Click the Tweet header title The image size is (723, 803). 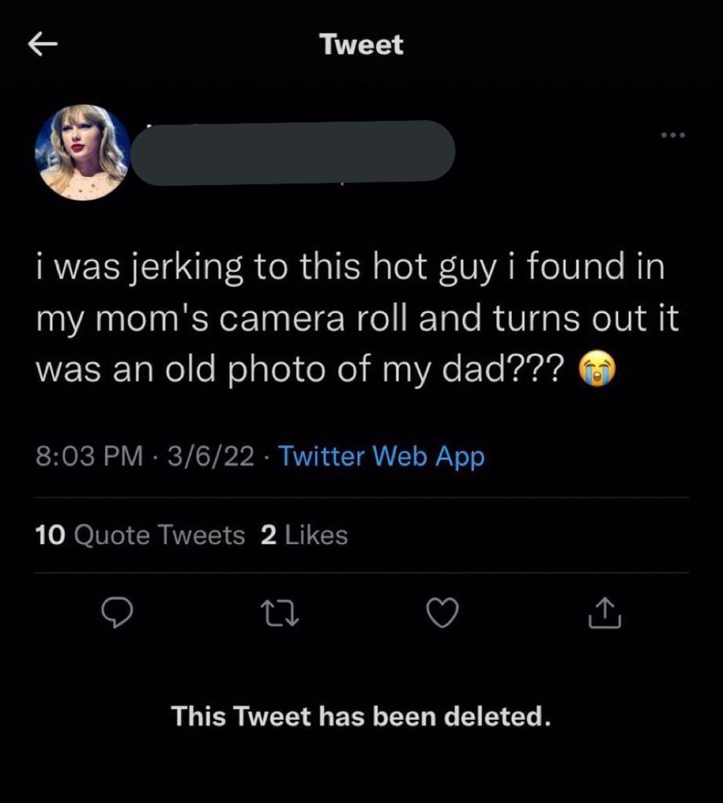pos(361,45)
